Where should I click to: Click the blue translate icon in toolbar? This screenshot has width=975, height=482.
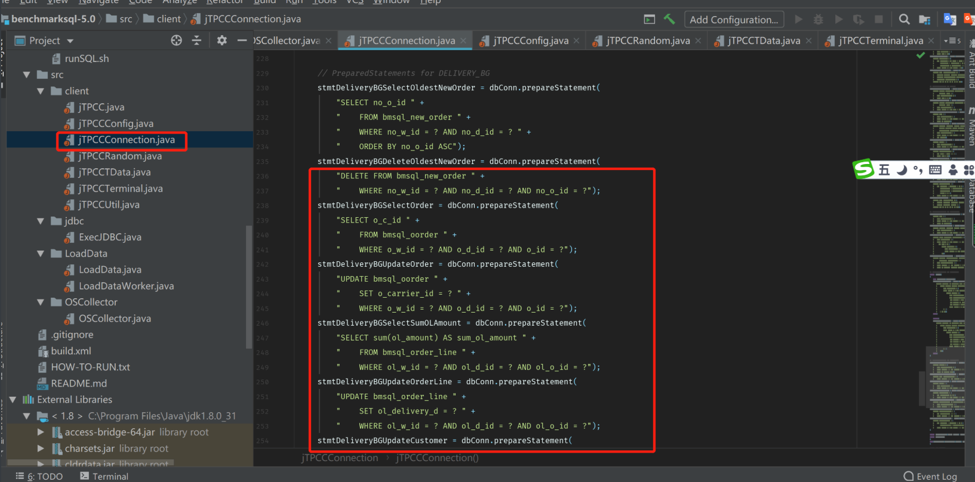click(950, 19)
